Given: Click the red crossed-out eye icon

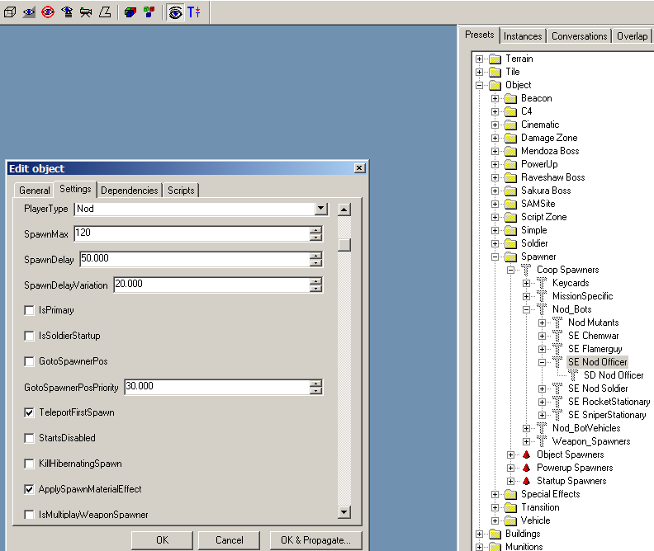Looking at the screenshot, I should [48, 12].
